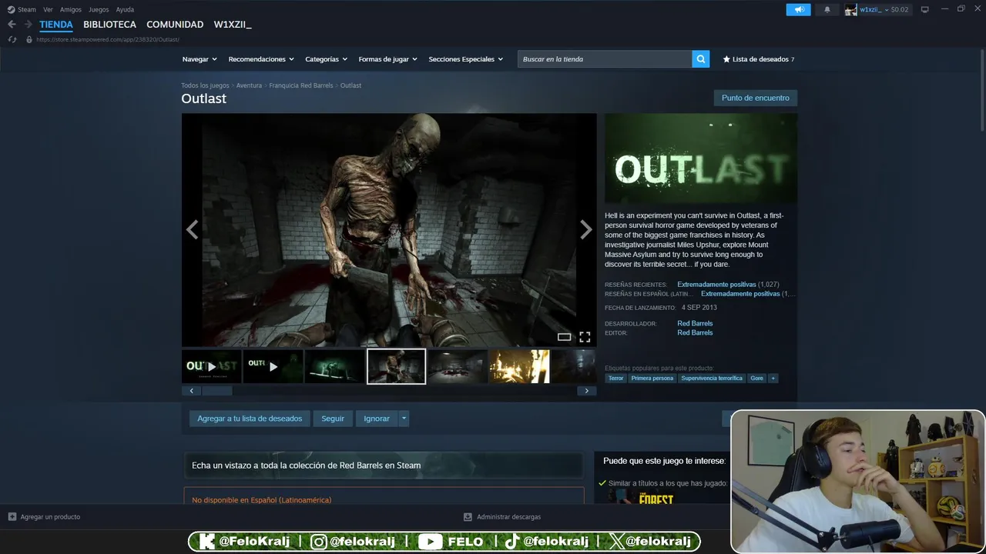Click the Buscar en la tienda field
The width and height of the screenshot is (986, 554).
pyautogui.click(x=605, y=59)
